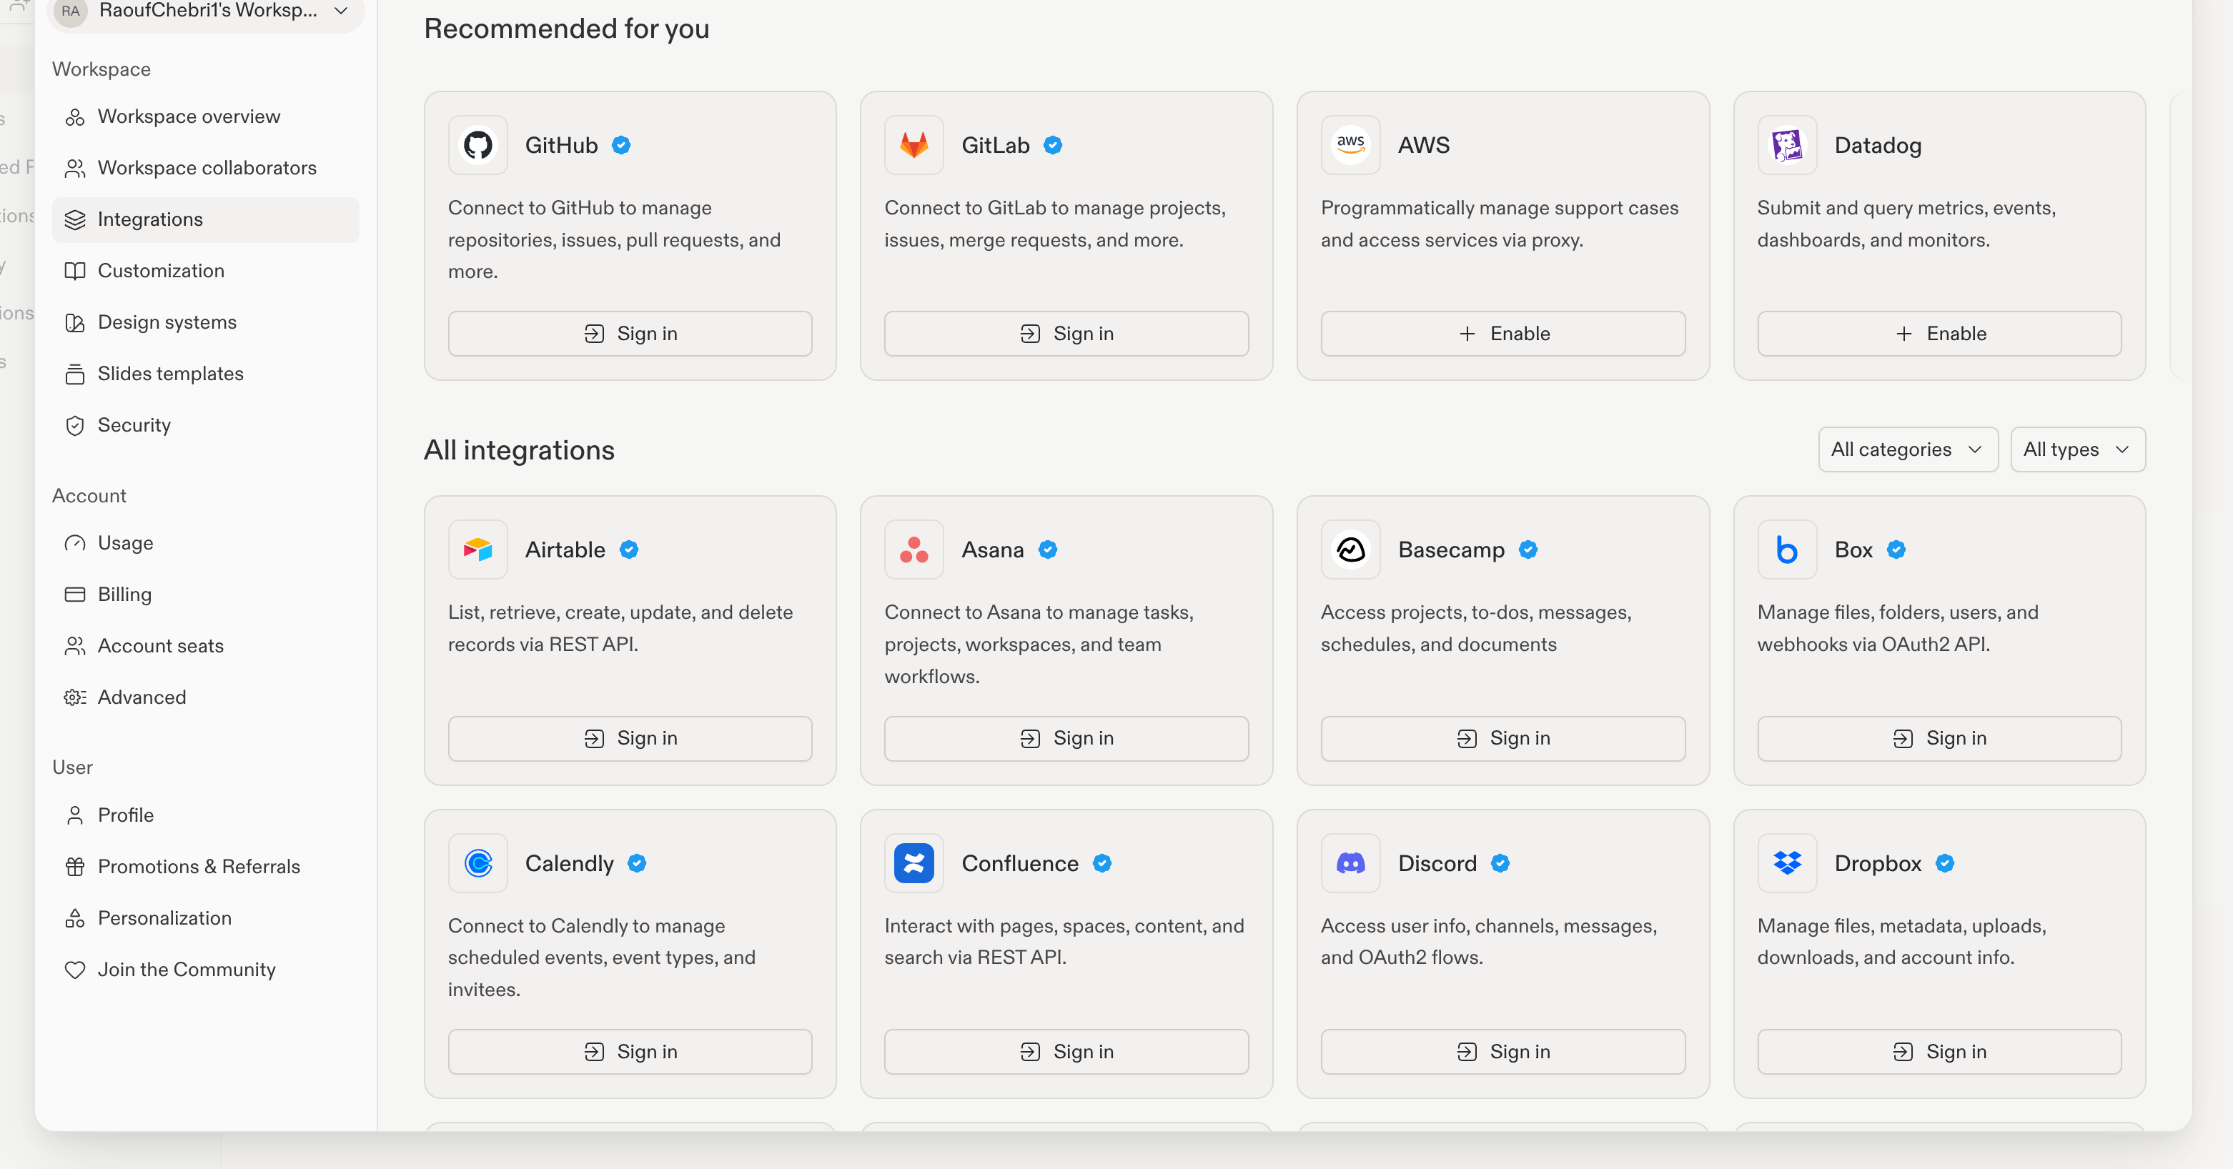Open Account seats settings
The image size is (2233, 1169).
[x=205, y=645]
